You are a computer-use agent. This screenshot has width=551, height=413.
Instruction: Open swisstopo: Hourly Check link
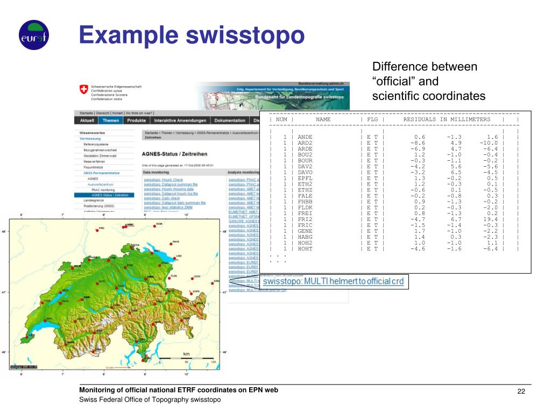pos(164,180)
